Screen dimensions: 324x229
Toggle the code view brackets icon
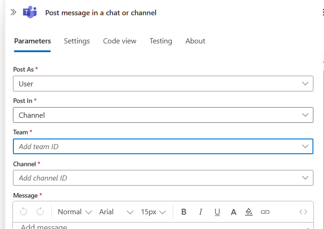tap(303, 212)
